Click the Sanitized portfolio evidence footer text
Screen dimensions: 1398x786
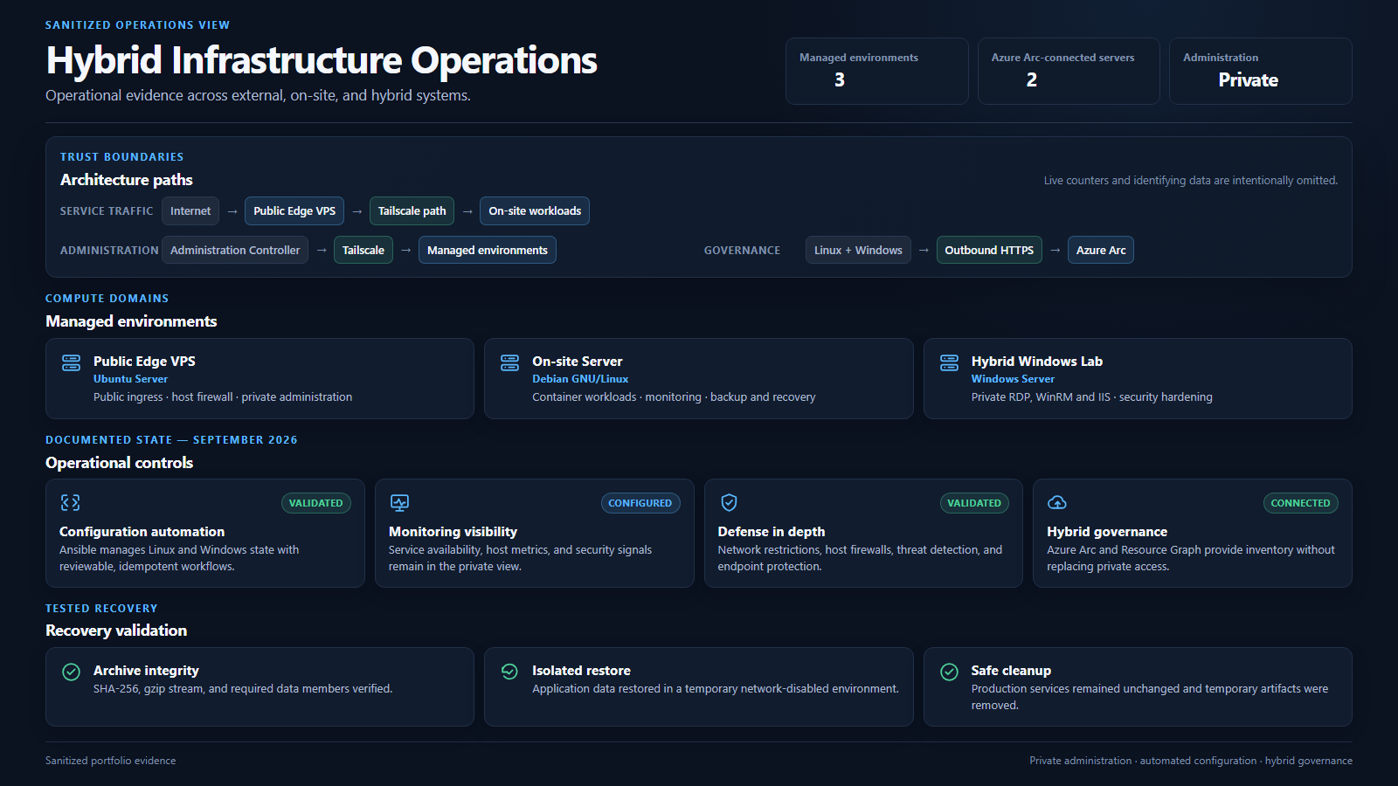click(x=111, y=761)
